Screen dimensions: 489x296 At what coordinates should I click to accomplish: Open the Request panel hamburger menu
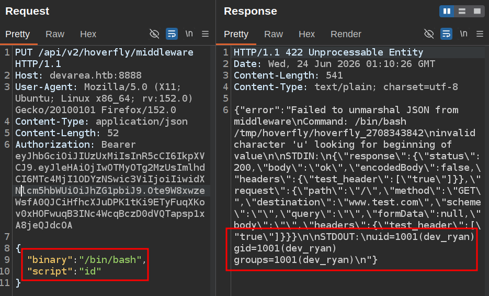coord(205,34)
